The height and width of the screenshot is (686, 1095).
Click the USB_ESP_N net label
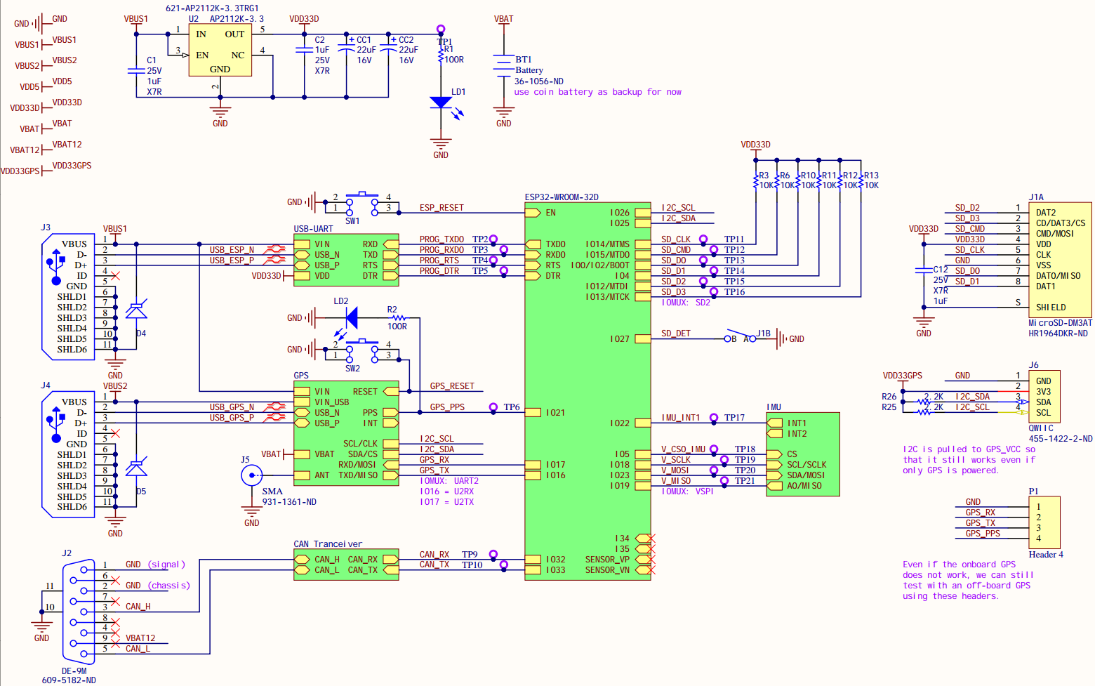[x=232, y=250]
